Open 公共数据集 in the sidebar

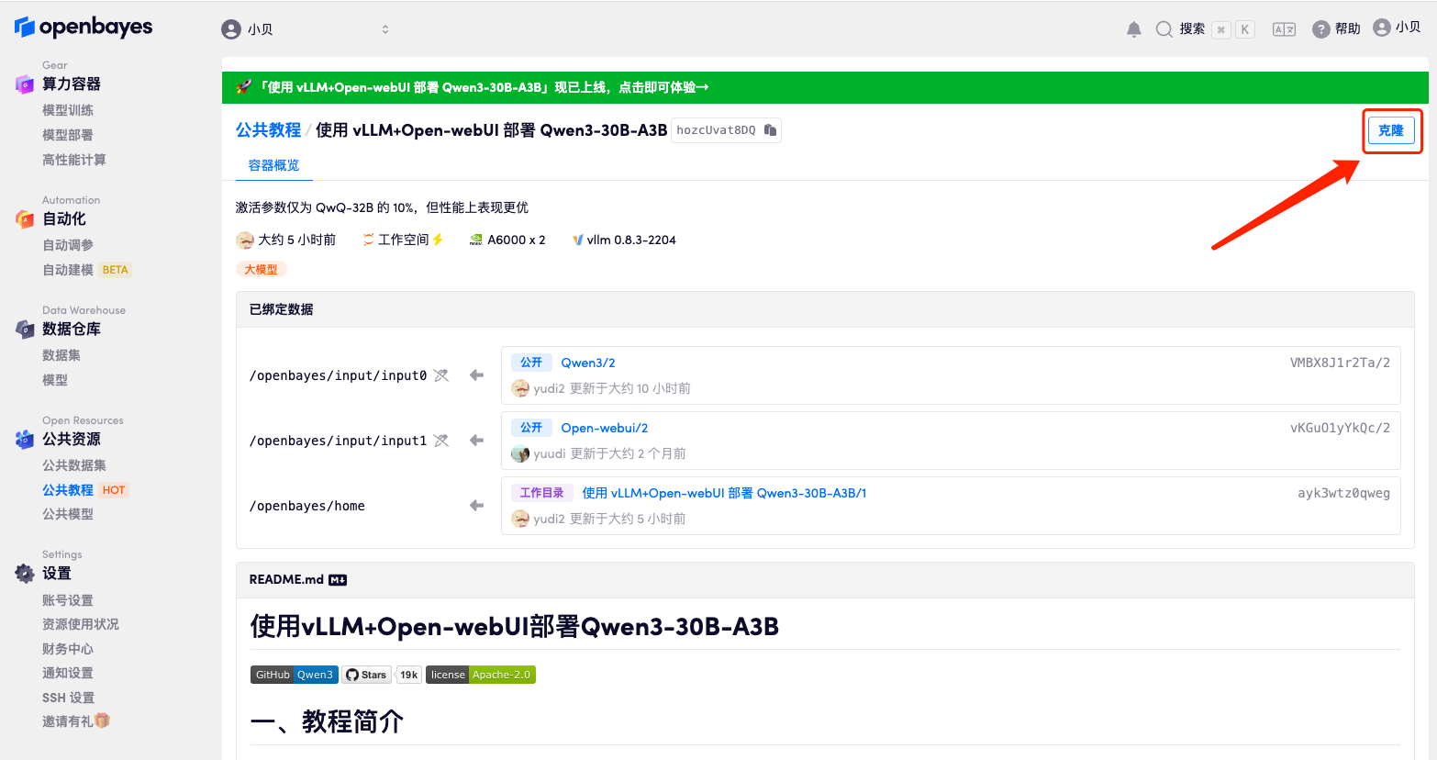point(74,465)
